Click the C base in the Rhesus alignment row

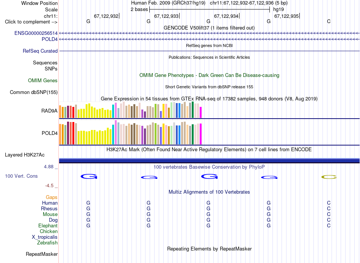pyautogui.click(x=329, y=208)
